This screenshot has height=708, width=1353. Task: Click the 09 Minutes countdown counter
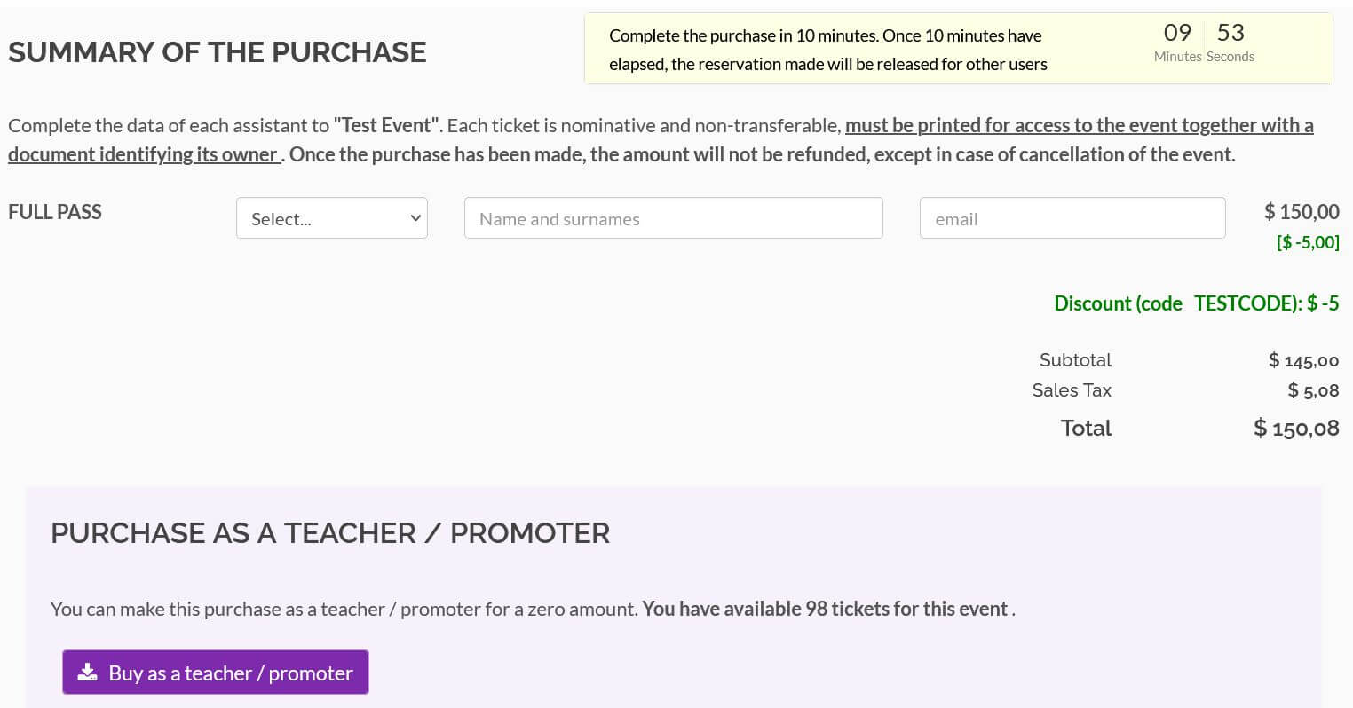pyautogui.click(x=1177, y=43)
